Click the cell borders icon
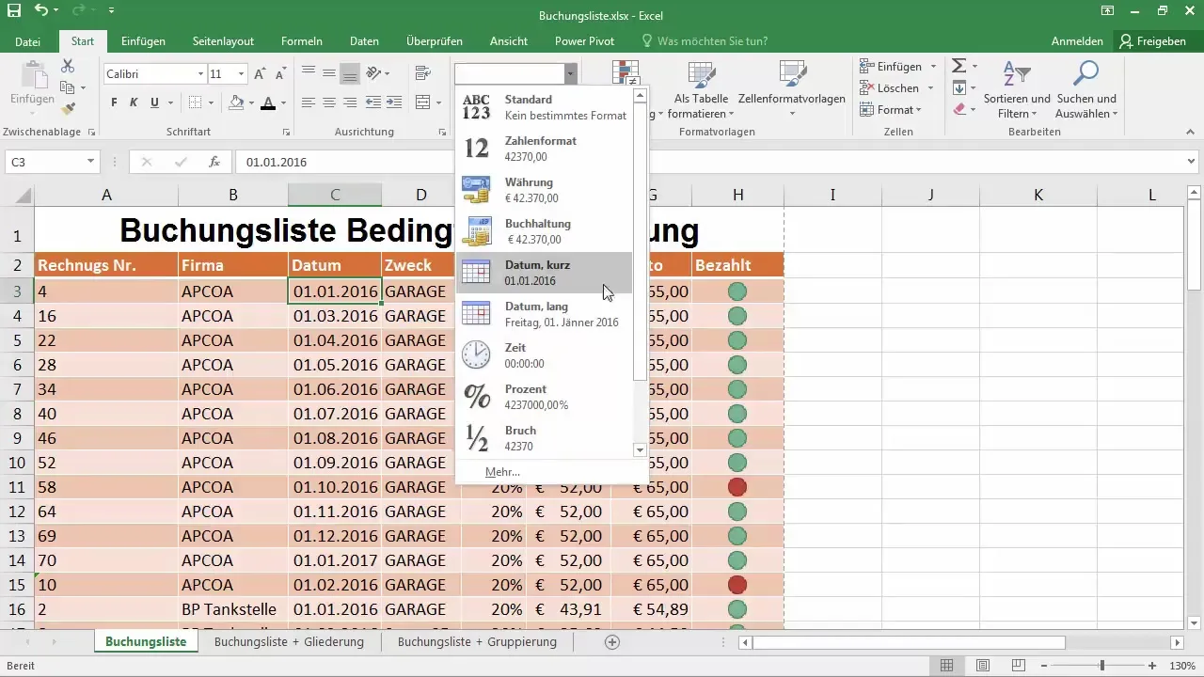This screenshot has height=677, width=1204. click(x=194, y=102)
